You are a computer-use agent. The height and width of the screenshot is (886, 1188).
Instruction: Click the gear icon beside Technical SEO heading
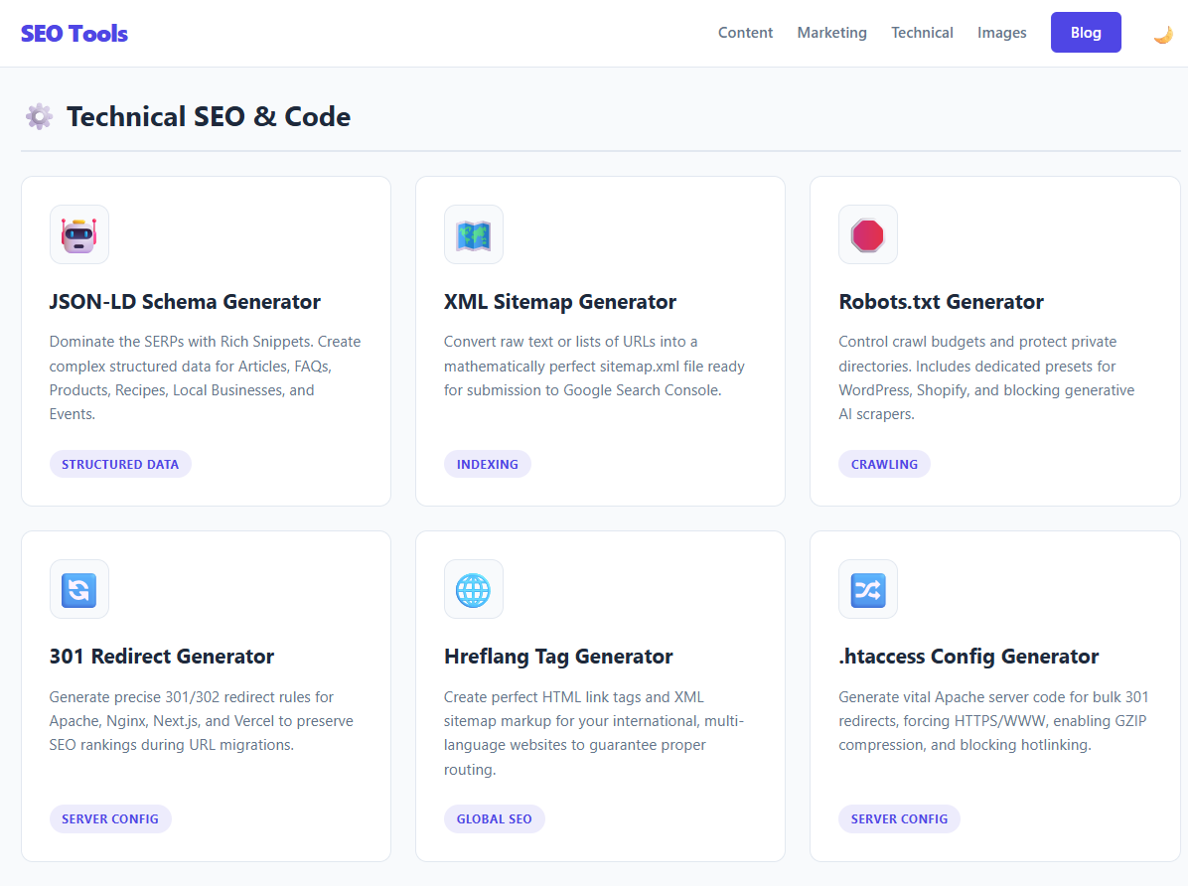[39, 116]
